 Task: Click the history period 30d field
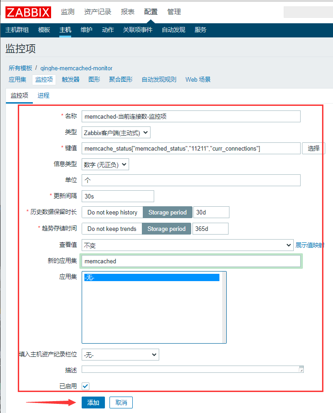(x=211, y=212)
